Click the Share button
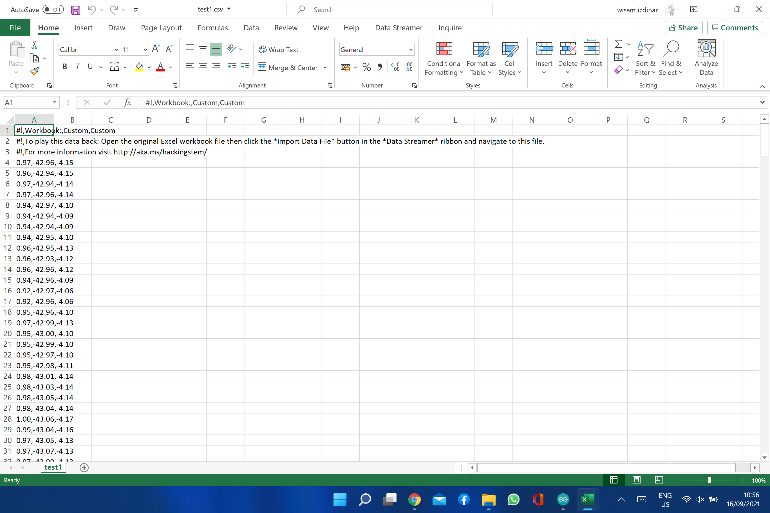 pos(683,28)
